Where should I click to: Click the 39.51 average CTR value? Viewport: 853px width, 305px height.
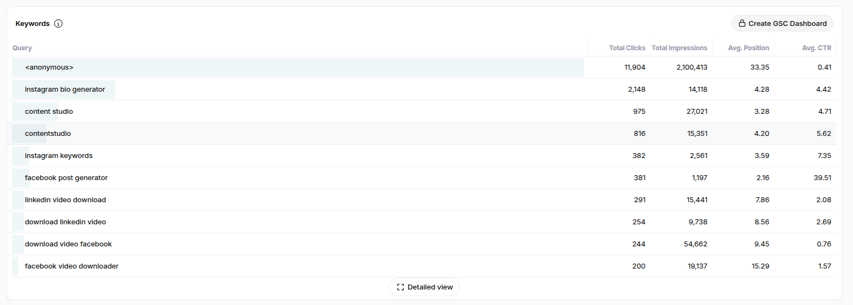tap(822, 178)
